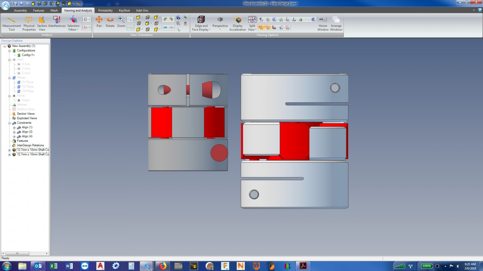Switch to the Features ribbon tab

tap(39, 11)
